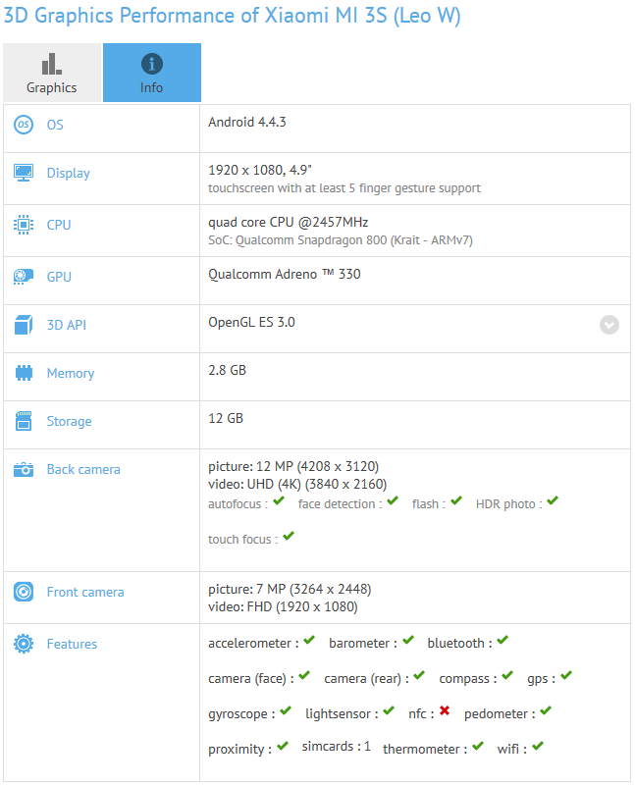Viewport: 635px width, 785px height.
Task: Click the green checkmark beside autofocus
Action: point(279,501)
